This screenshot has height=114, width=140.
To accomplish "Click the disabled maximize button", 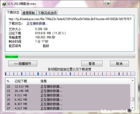I will (x=122, y=3).
